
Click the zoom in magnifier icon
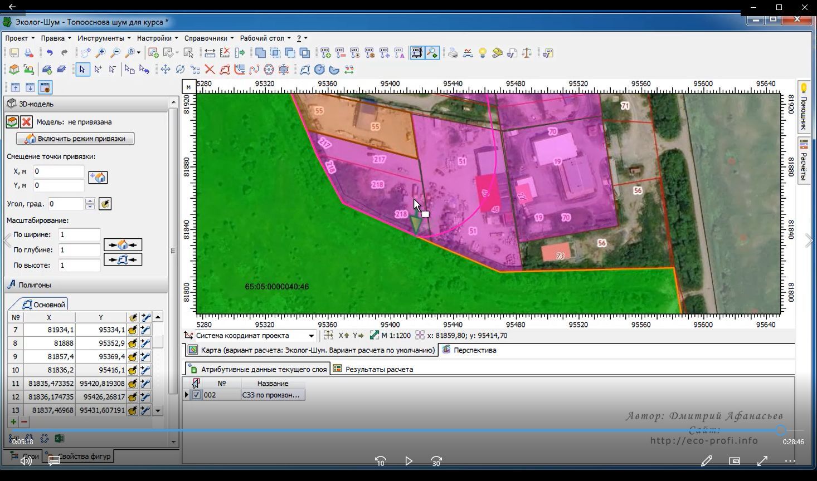tap(100, 53)
